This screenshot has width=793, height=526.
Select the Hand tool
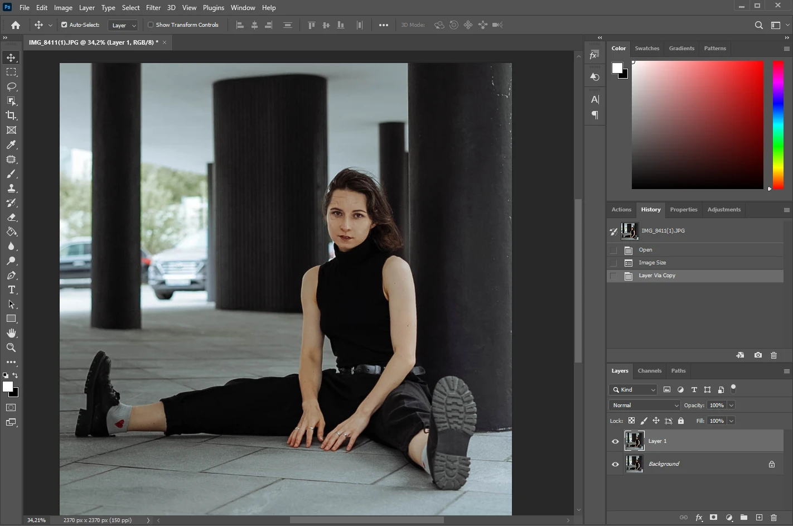[x=11, y=333]
